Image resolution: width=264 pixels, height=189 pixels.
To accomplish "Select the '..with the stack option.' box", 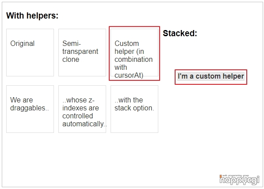I will click(134, 109).
